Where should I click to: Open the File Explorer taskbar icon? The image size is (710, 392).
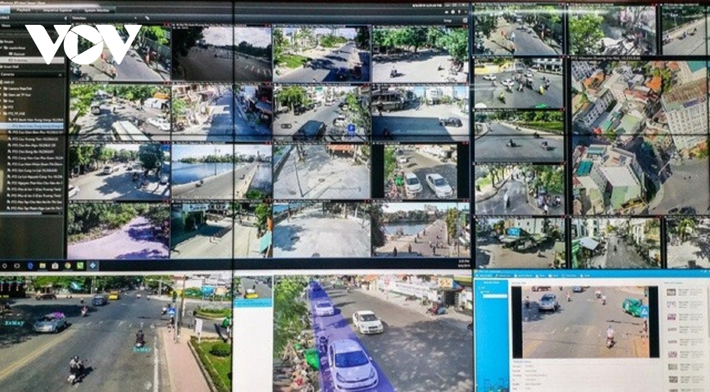coord(43,265)
